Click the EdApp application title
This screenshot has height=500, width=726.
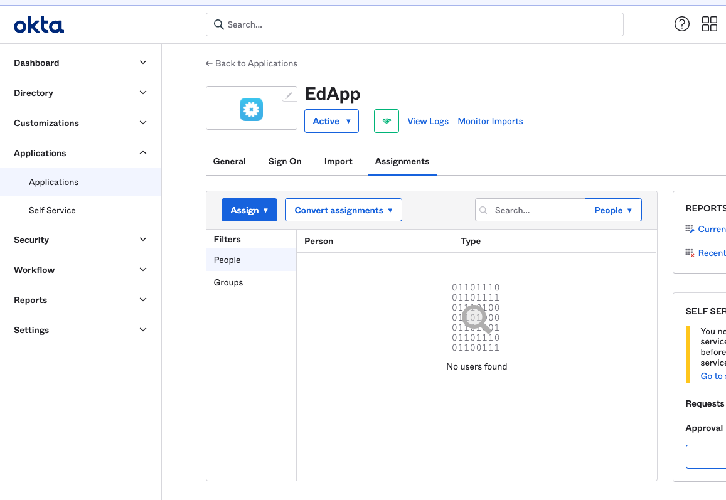333,94
